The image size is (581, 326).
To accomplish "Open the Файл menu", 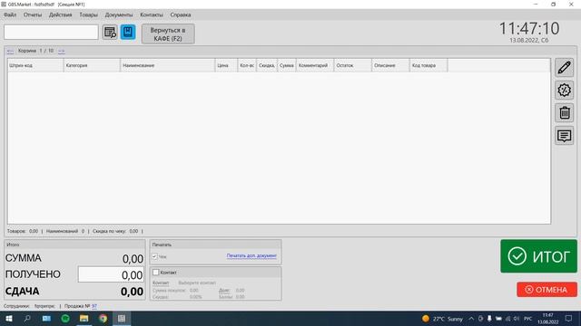I will [x=10, y=14].
